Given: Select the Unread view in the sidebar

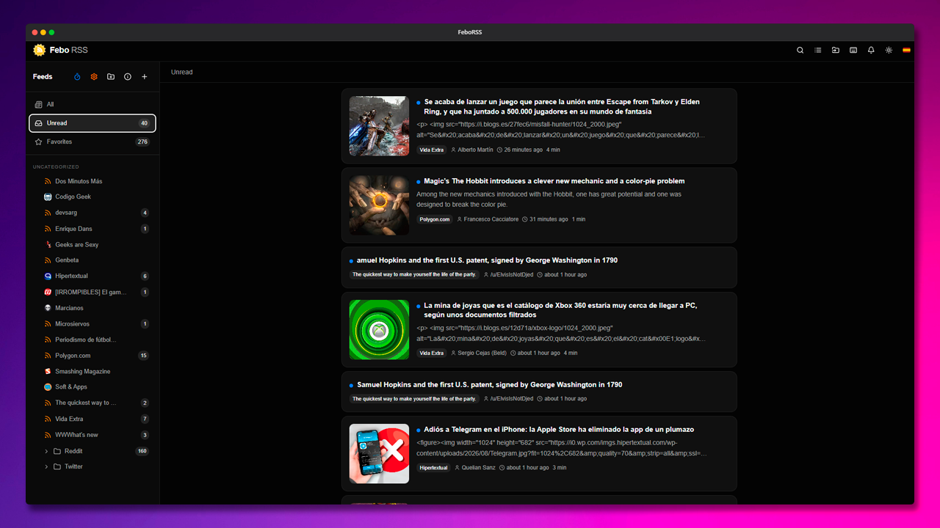Looking at the screenshot, I should [93, 123].
